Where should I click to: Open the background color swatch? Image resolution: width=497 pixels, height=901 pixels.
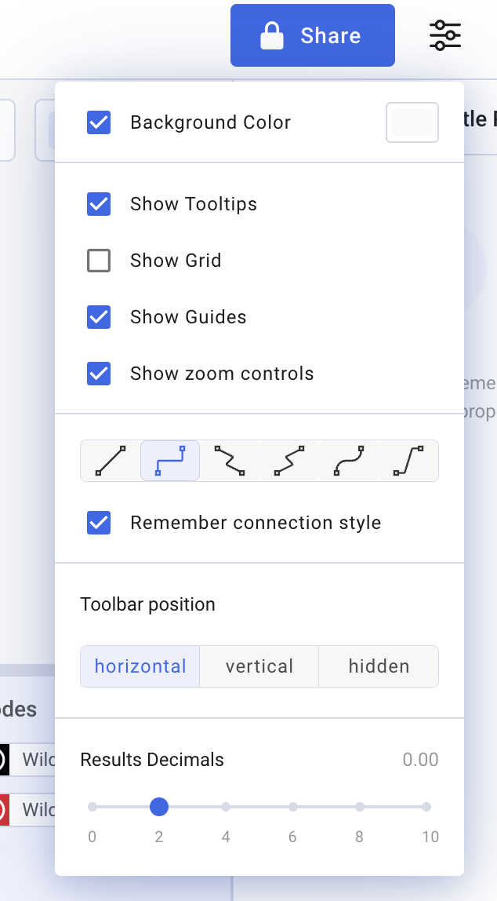pos(412,122)
